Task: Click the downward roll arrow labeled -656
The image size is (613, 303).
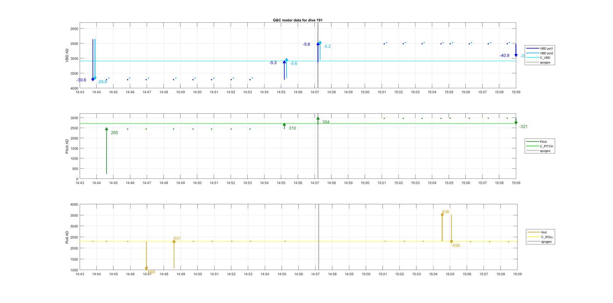Action: (x=451, y=229)
